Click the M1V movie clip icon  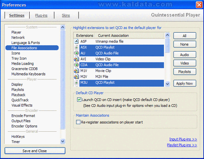76,71
